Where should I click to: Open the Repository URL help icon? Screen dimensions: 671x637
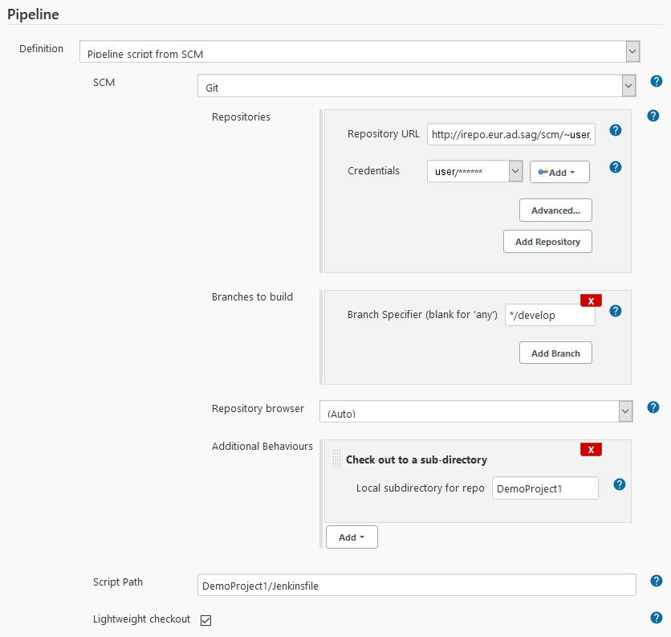coord(615,129)
